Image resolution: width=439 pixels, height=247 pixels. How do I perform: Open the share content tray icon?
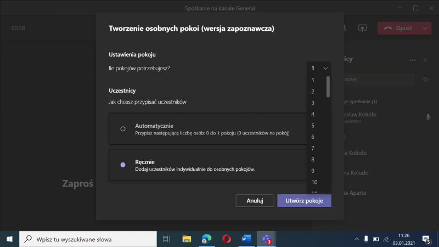[362, 29]
